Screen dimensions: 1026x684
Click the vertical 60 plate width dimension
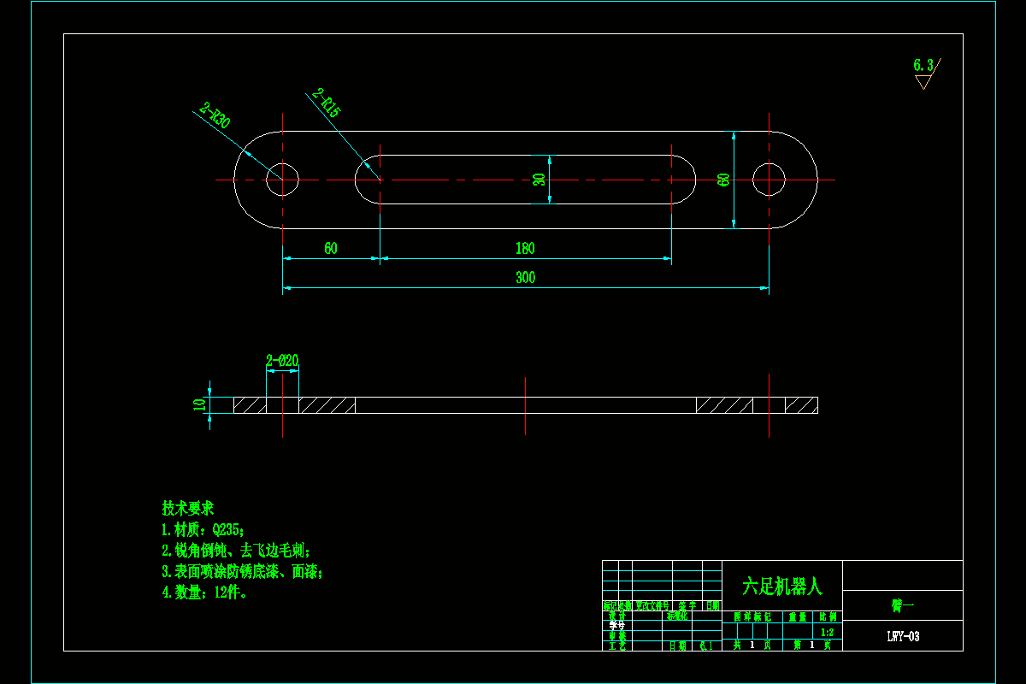(x=723, y=180)
